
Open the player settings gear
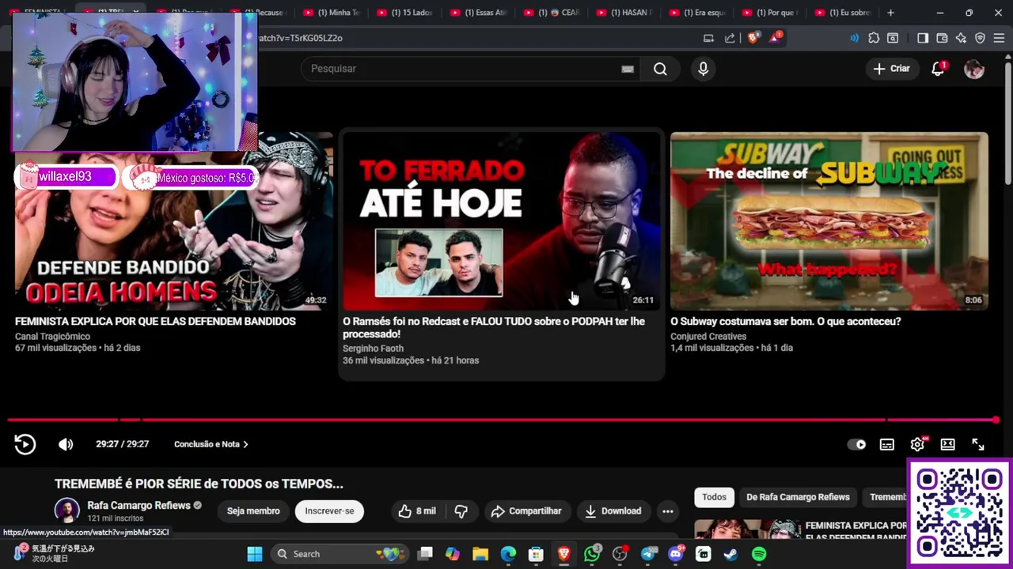point(917,444)
